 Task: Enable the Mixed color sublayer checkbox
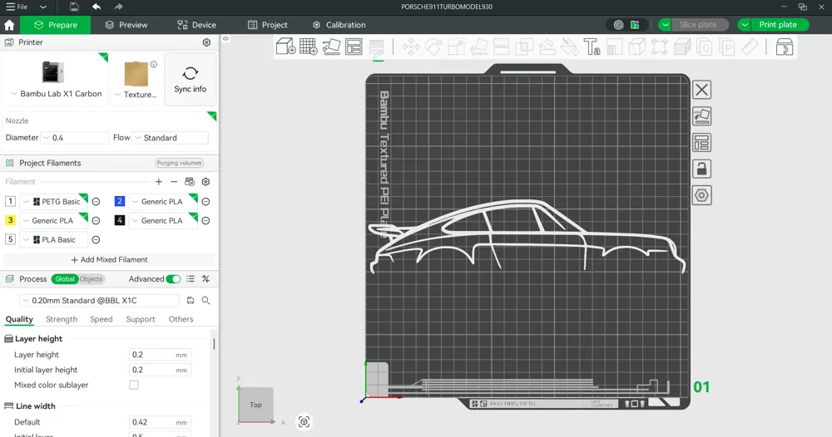pos(134,385)
